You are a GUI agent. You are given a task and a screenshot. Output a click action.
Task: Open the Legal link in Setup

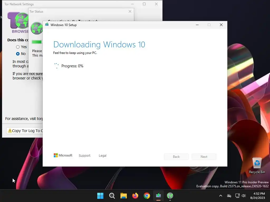point(103,156)
